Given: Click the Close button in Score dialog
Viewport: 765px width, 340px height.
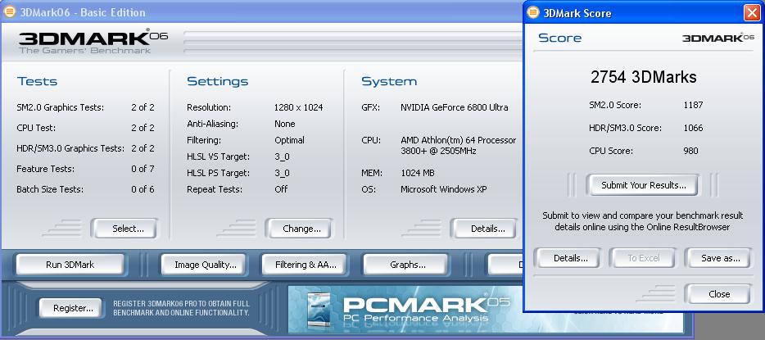Looking at the screenshot, I should pos(718,294).
